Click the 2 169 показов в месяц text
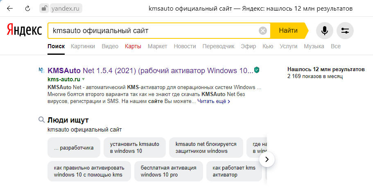The height and width of the screenshot is (190, 373). pos(315,76)
